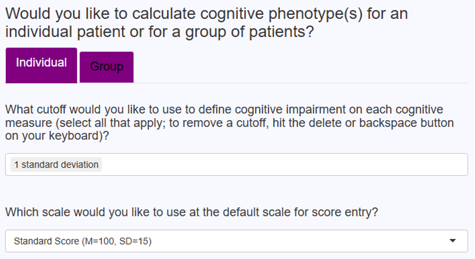Viewport: 475px width, 259px height.
Task: Click 'select all that apply' instruction text
Action: [x=120, y=123]
